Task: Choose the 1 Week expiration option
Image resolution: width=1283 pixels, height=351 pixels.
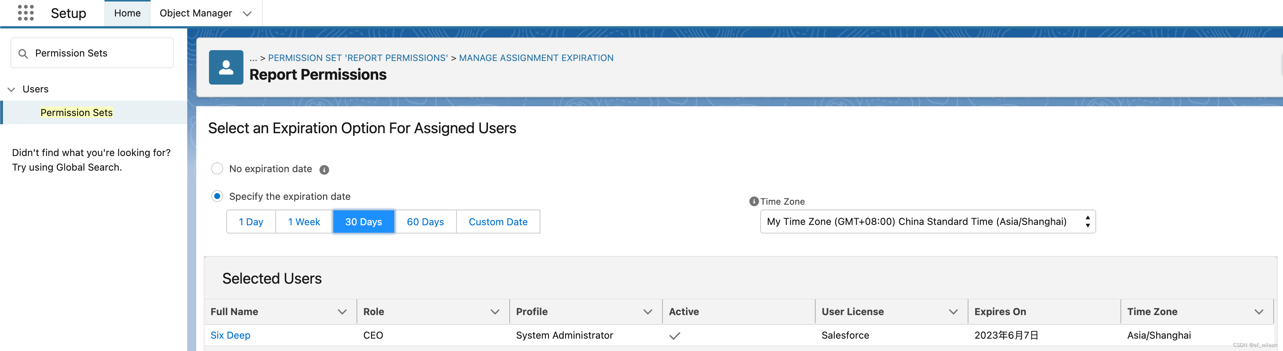Action: pyautogui.click(x=304, y=222)
